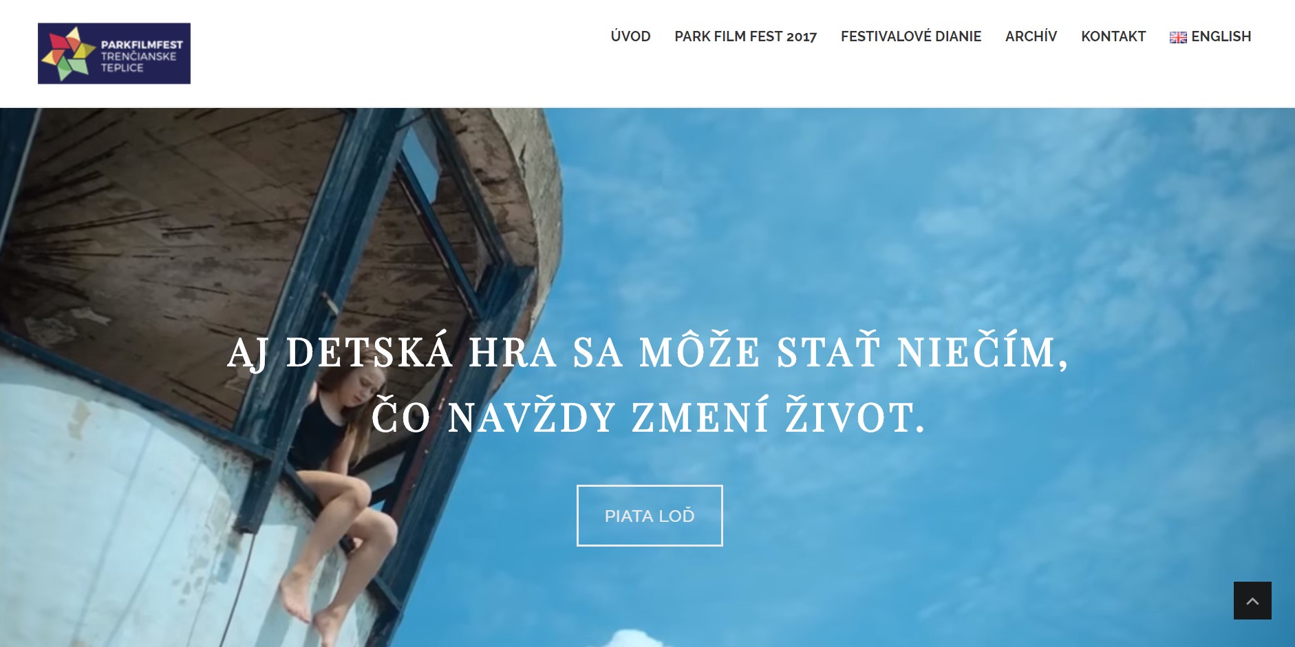Image resolution: width=1295 pixels, height=647 pixels.
Task: Open the ÚVOD menu item
Action: click(630, 36)
